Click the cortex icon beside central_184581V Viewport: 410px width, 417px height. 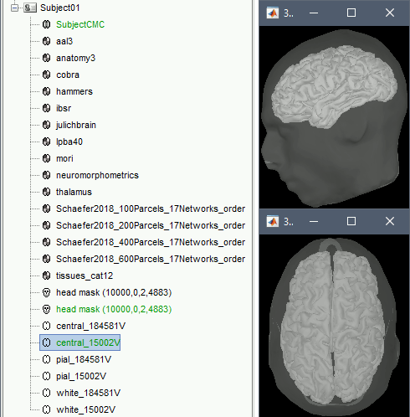pos(47,326)
